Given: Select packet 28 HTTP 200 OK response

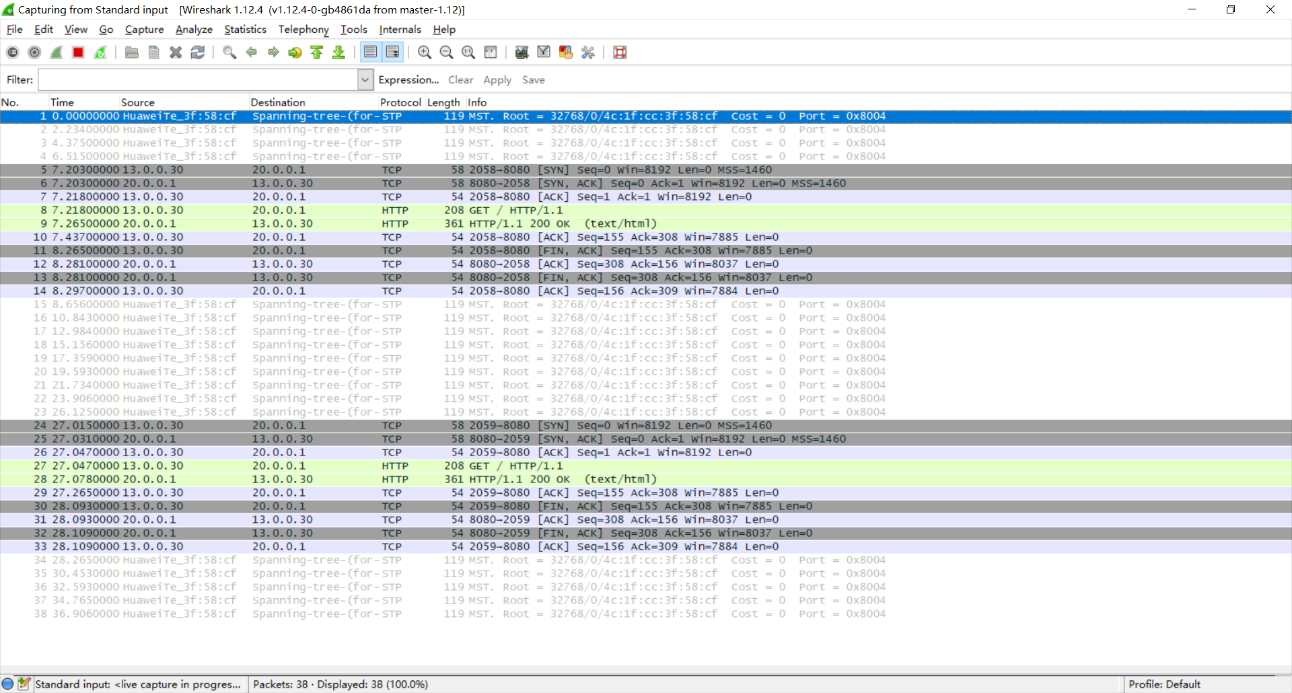Looking at the screenshot, I should tap(646, 480).
